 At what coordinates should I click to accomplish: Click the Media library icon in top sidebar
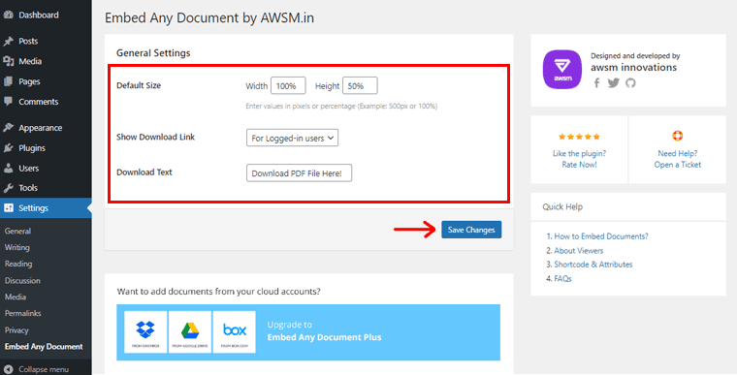pos(8,61)
